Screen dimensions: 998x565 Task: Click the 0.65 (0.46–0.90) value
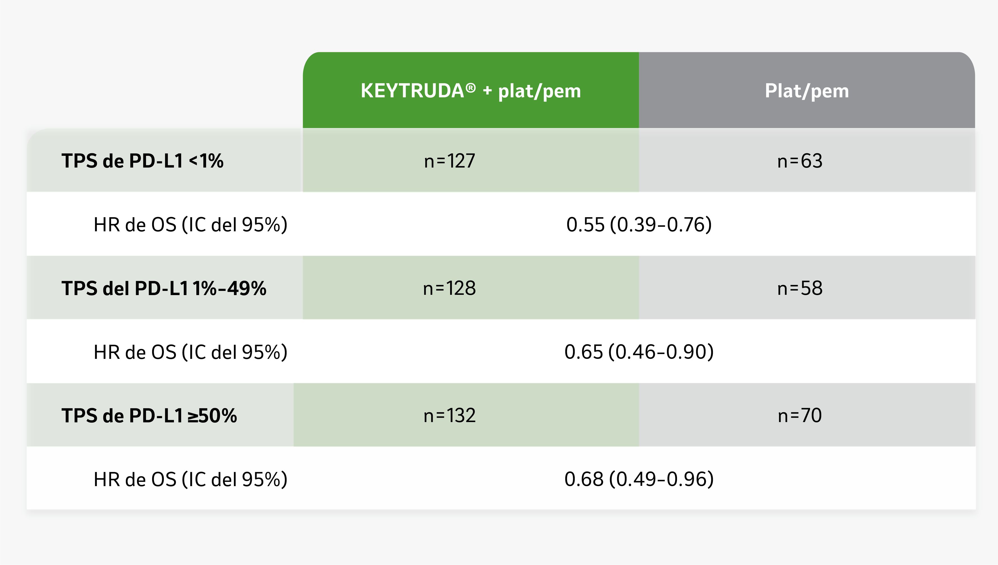point(639,352)
